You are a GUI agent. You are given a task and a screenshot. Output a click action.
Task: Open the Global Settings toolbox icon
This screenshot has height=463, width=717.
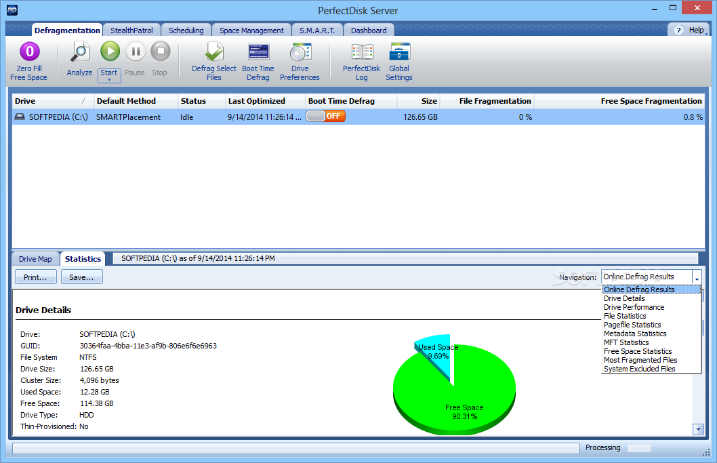[x=399, y=52]
